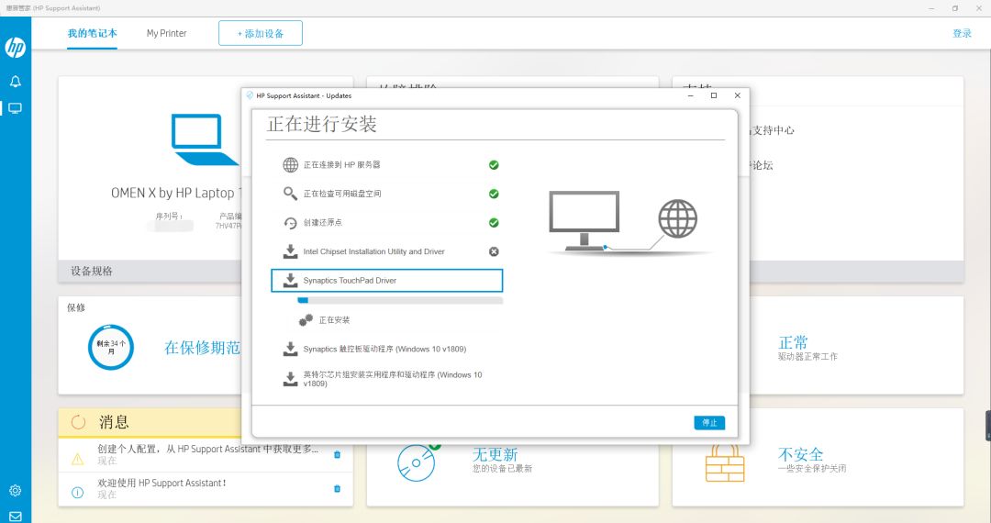Click green check for 创建还原点
This screenshot has height=523, width=991.
494,223
